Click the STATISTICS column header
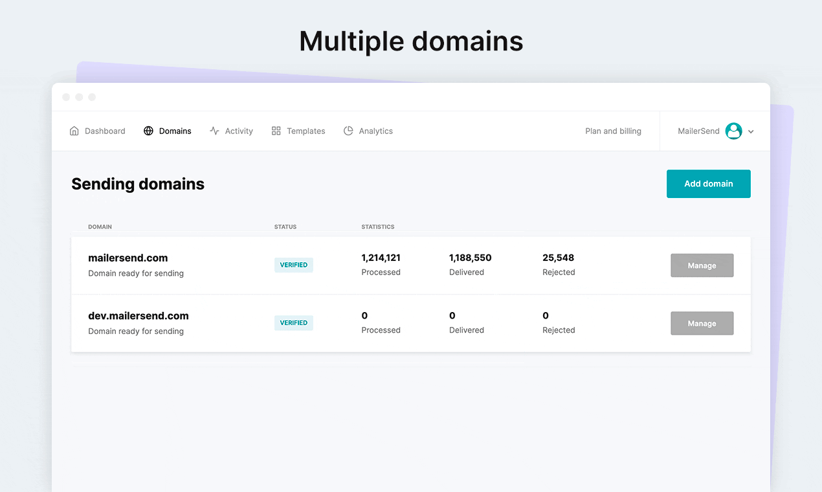The image size is (822, 492). point(378,227)
